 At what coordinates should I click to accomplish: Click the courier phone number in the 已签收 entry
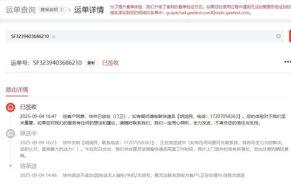click(x=225, y=116)
